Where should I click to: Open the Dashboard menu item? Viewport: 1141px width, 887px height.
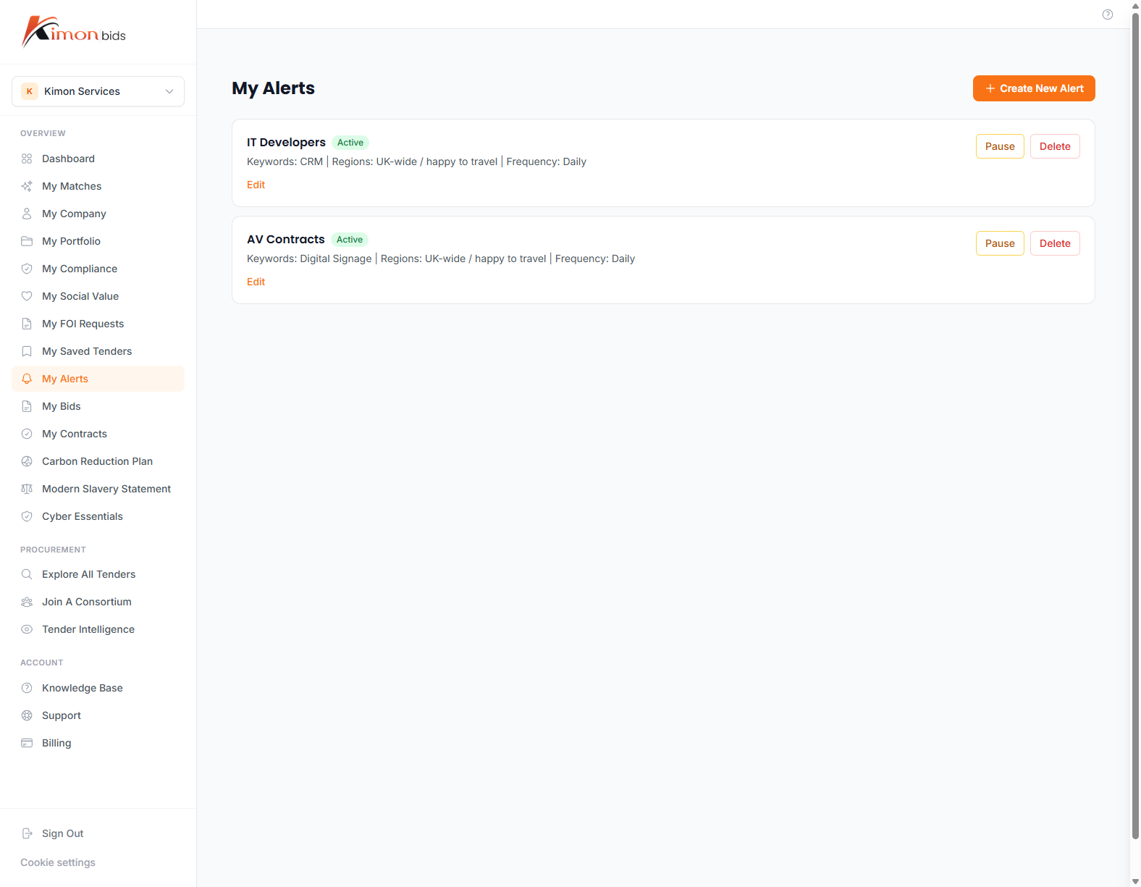tap(98, 159)
